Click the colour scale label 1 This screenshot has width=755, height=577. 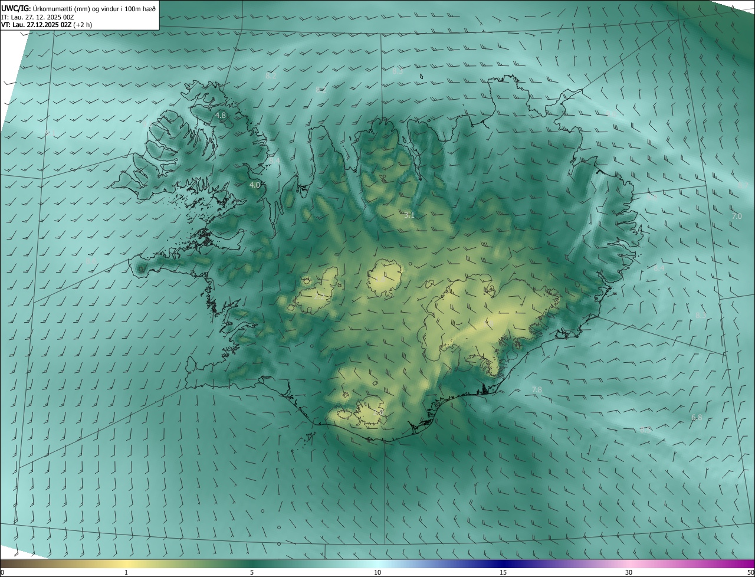pyautogui.click(x=126, y=572)
